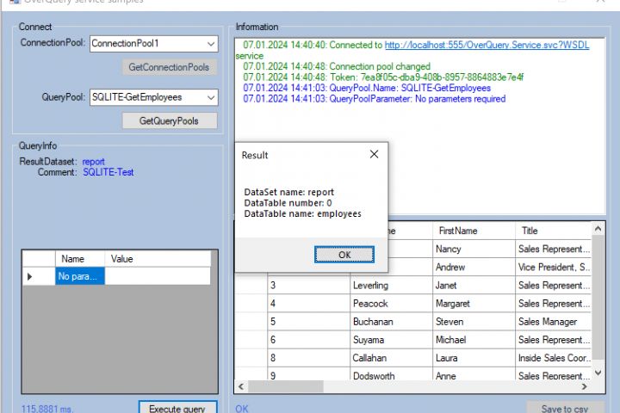Click the Name column header in parameters grid

(x=73, y=258)
